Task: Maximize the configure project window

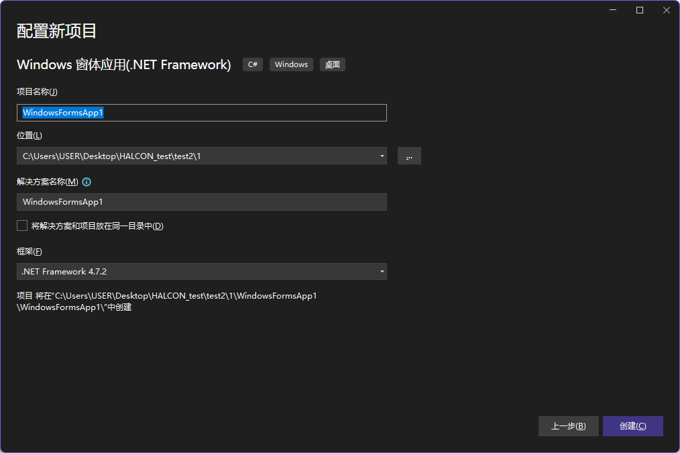Action: click(x=640, y=10)
